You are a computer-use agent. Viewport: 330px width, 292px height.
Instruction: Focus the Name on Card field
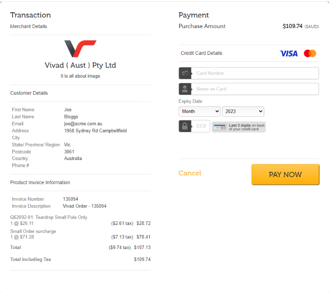coord(255,89)
